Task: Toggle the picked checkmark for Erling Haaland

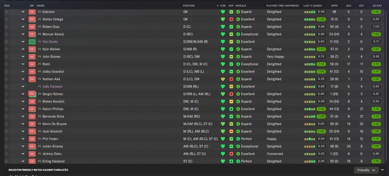Action: tap(6, 161)
